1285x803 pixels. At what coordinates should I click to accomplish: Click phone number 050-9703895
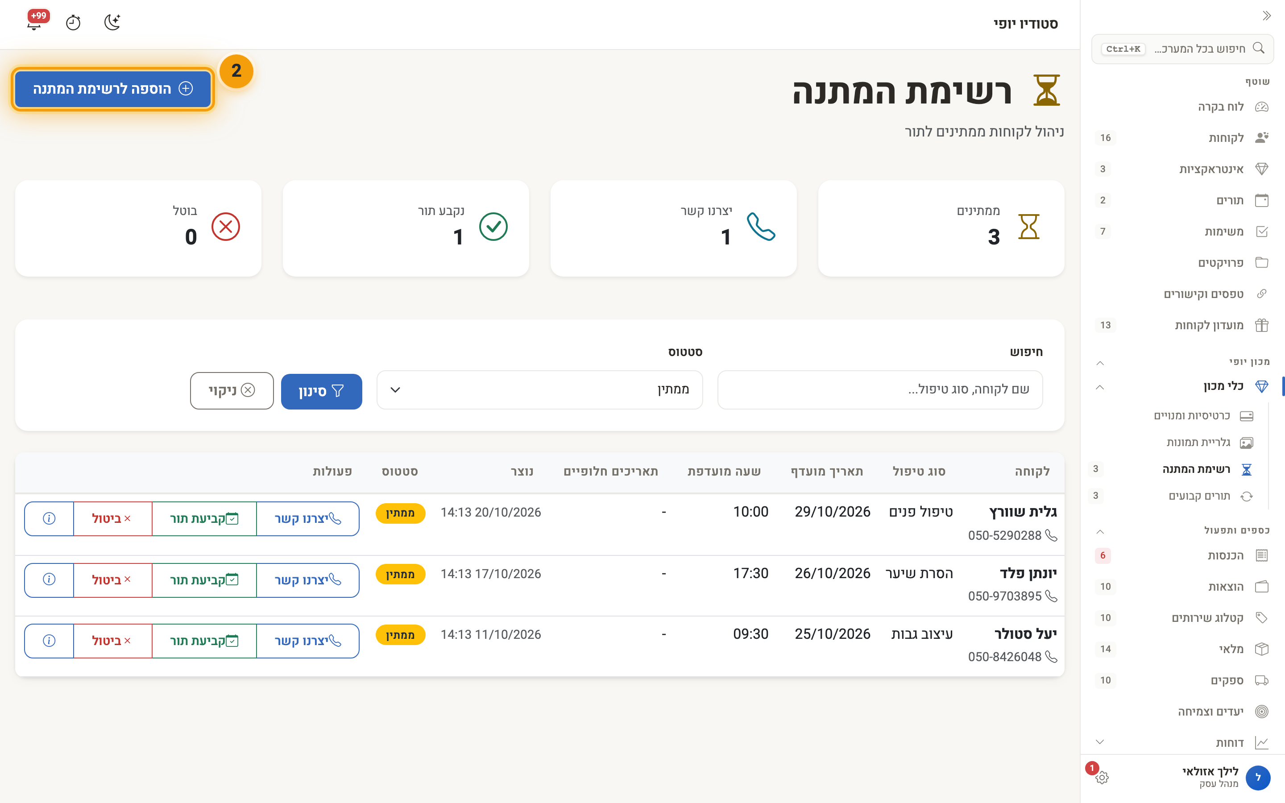[x=1005, y=596]
